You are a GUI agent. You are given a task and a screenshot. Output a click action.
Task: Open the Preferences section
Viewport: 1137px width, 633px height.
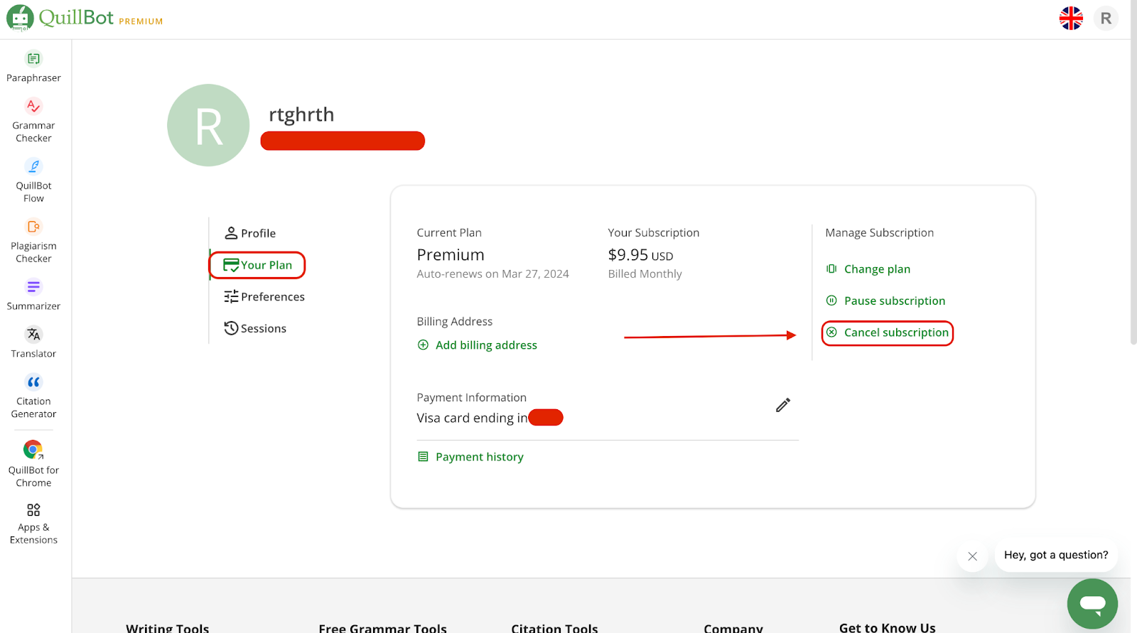[x=264, y=296]
